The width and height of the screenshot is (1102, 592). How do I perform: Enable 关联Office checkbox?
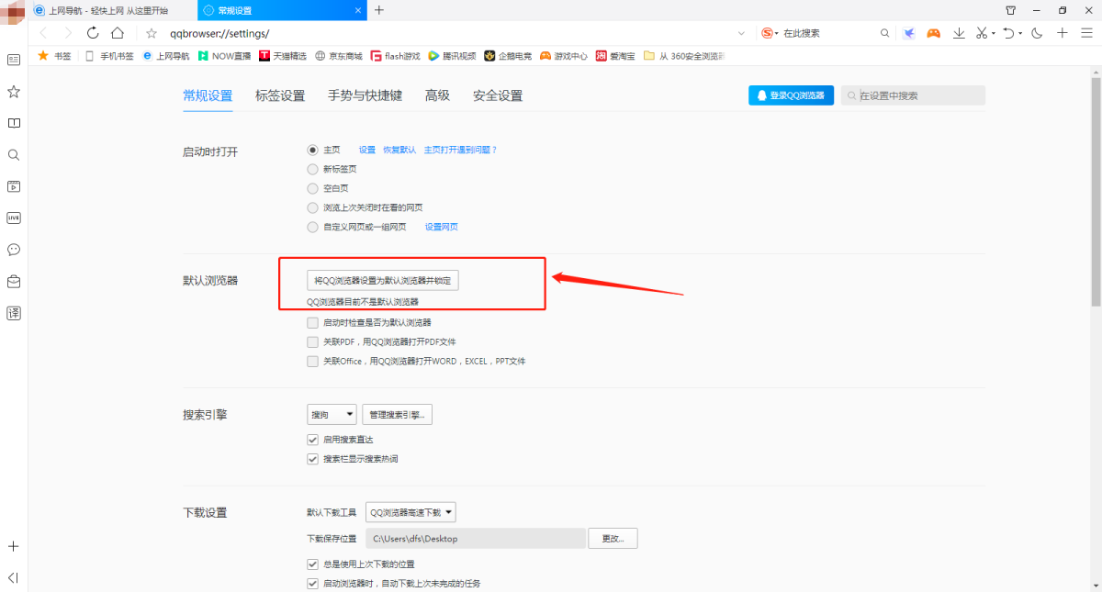[312, 362]
